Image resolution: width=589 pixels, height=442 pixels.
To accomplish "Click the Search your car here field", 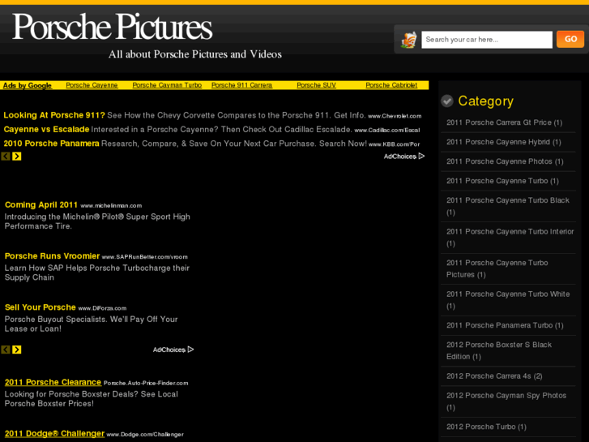I will 487,40.
